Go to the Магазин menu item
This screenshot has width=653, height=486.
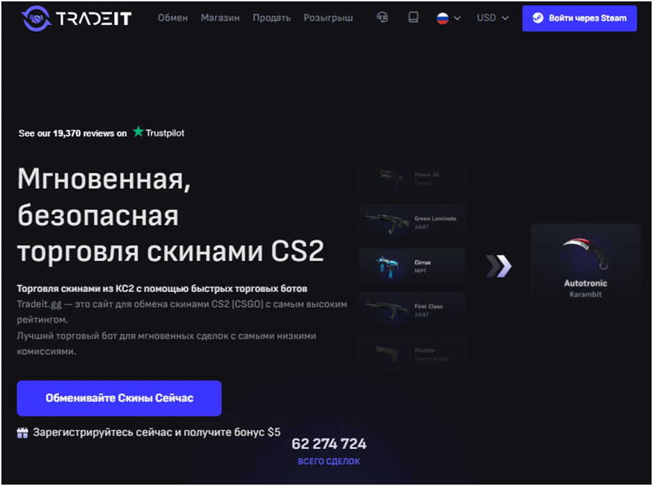pyautogui.click(x=220, y=18)
